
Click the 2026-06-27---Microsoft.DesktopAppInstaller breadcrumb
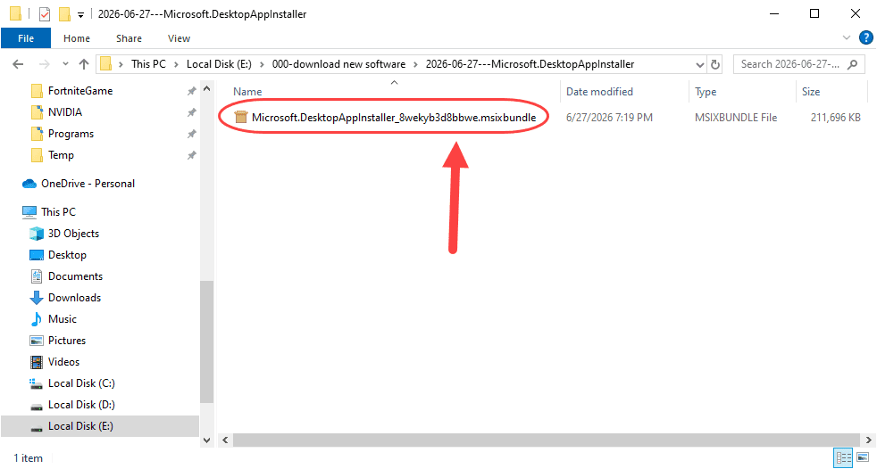pyautogui.click(x=530, y=64)
